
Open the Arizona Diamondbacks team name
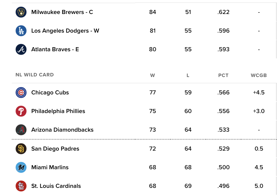[x=62, y=130]
